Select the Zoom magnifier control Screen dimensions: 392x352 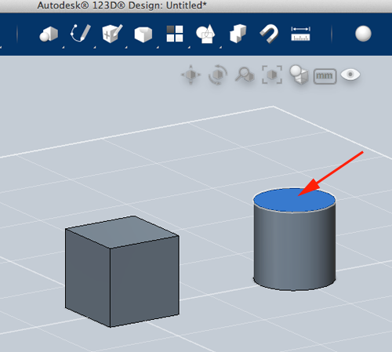click(x=245, y=74)
